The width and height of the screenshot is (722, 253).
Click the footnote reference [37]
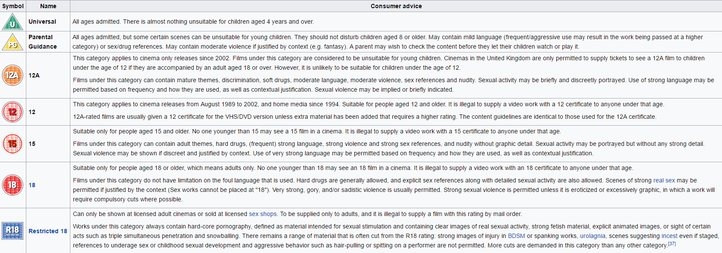point(672,244)
